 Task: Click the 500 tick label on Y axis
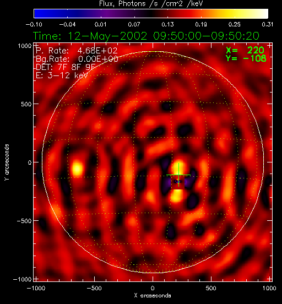pyautogui.click(x=26, y=104)
